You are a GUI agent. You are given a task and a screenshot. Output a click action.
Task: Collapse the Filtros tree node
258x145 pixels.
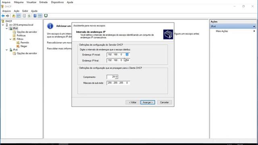click(10, 39)
